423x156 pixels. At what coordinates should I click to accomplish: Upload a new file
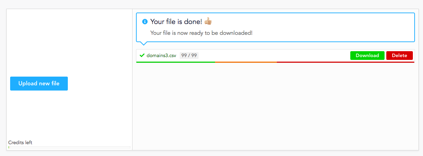39,84
